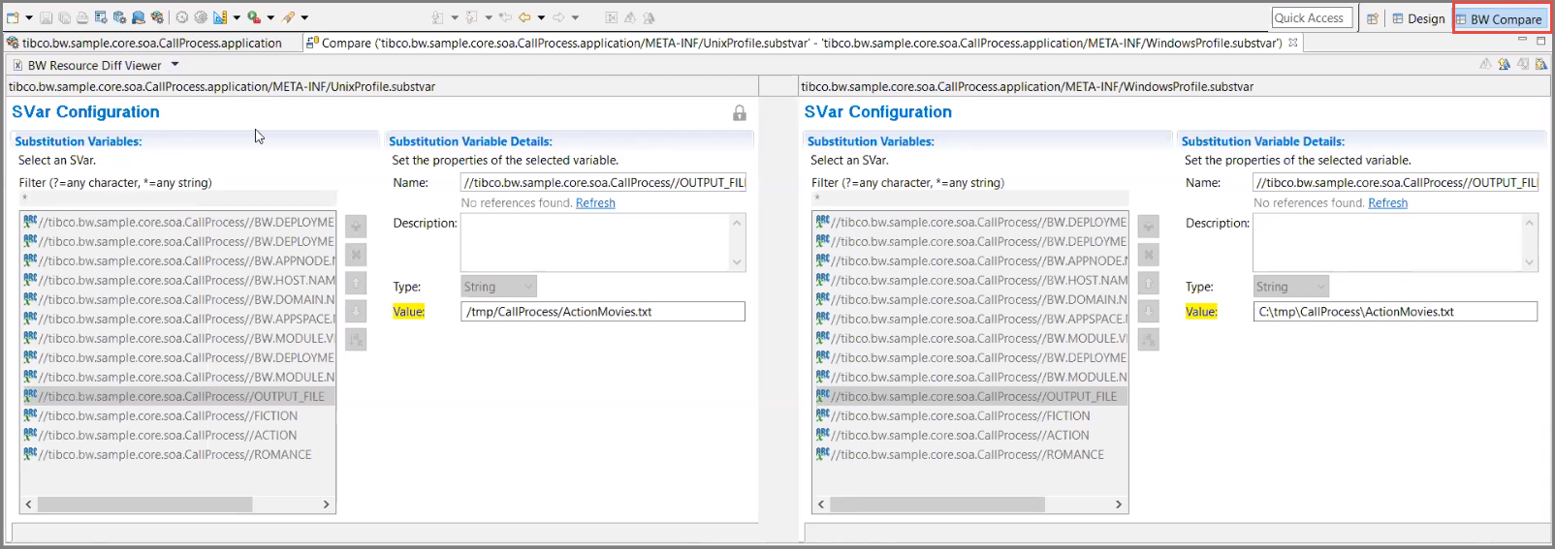Open the External Tools dropdown arrow

[x=304, y=17]
